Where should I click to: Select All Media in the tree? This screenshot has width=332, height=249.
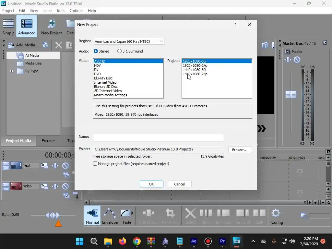click(33, 55)
